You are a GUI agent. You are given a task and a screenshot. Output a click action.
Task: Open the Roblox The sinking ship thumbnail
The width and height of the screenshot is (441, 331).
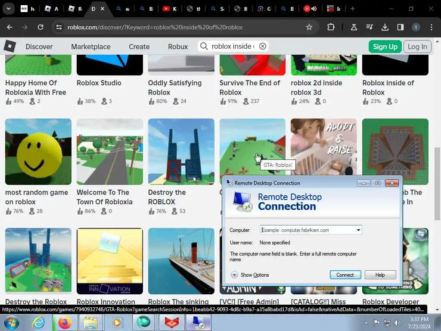(x=181, y=261)
